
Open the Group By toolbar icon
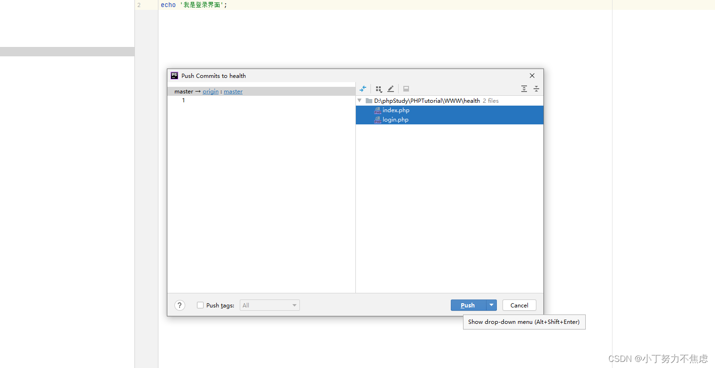[x=379, y=89]
